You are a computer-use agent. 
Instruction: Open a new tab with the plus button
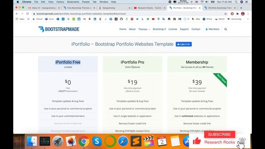[x=241, y=8]
